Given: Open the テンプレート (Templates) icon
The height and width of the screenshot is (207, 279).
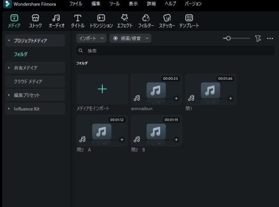Looking at the screenshot, I should coord(189,18).
